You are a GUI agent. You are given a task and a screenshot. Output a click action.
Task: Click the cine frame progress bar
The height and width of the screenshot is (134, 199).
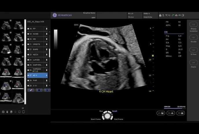174,108
